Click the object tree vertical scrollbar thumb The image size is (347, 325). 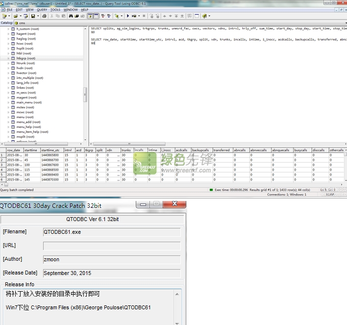85,95
